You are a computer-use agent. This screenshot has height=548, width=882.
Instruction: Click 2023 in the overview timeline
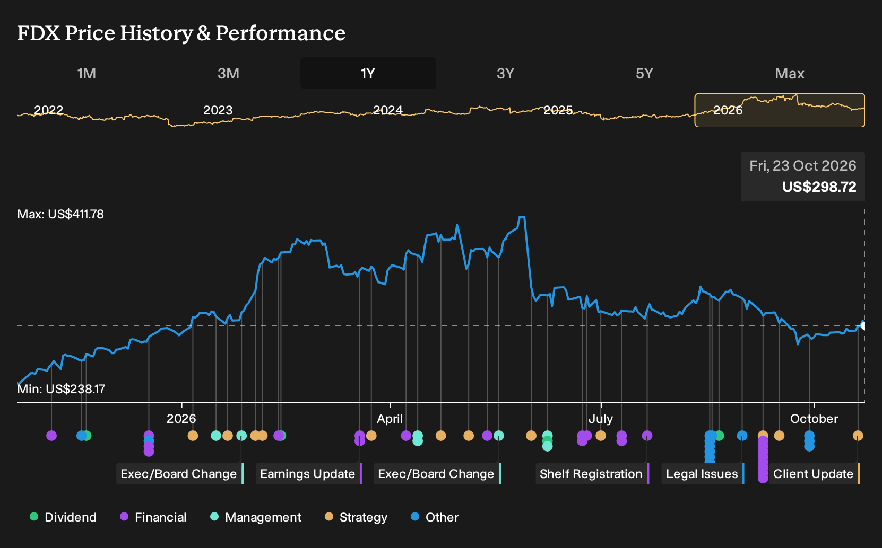(x=218, y=110)
